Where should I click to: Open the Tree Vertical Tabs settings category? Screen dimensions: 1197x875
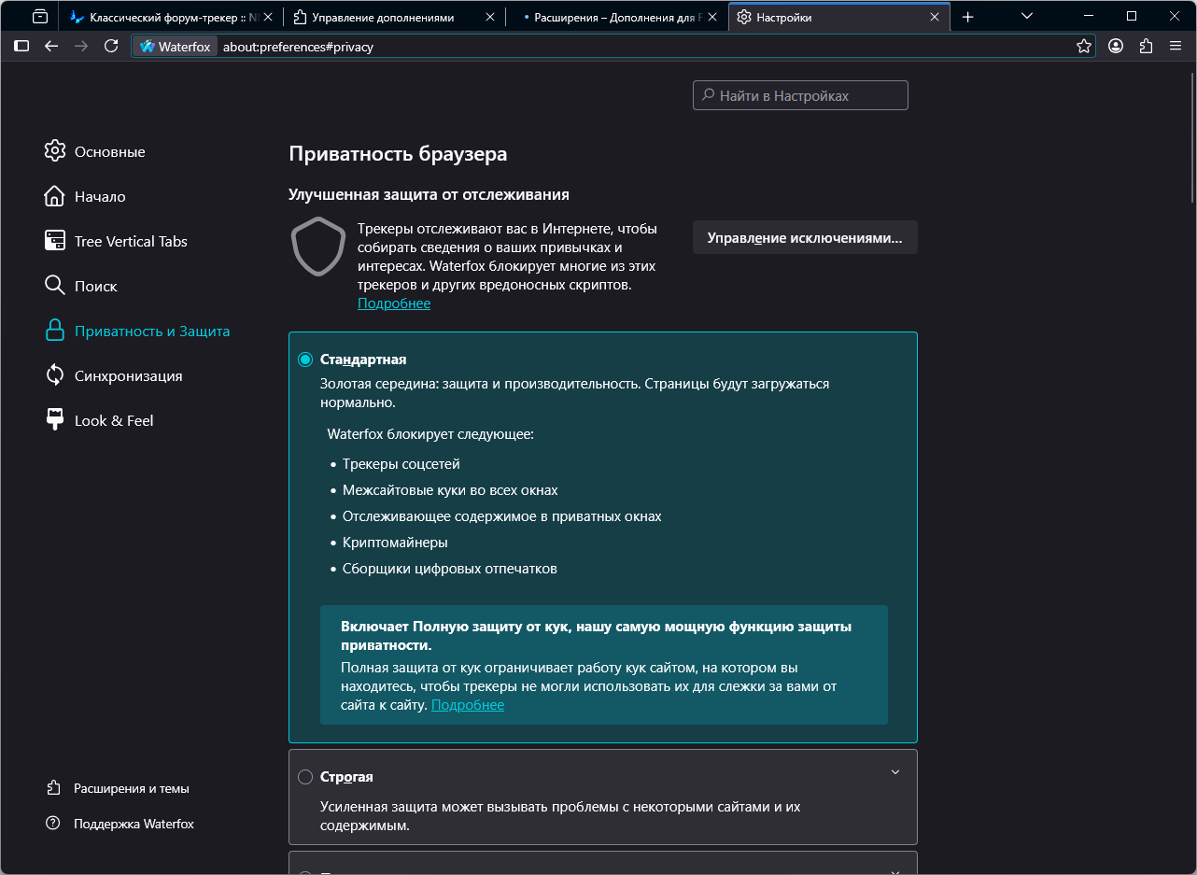point(130,241)
